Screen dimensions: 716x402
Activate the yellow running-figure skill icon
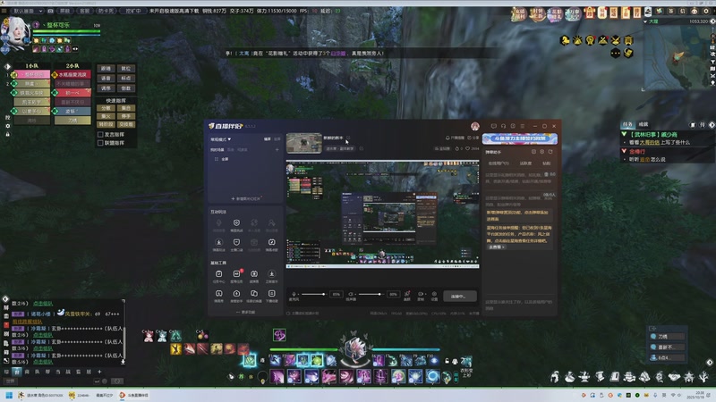pyautogui.click(x=175, y=349)
